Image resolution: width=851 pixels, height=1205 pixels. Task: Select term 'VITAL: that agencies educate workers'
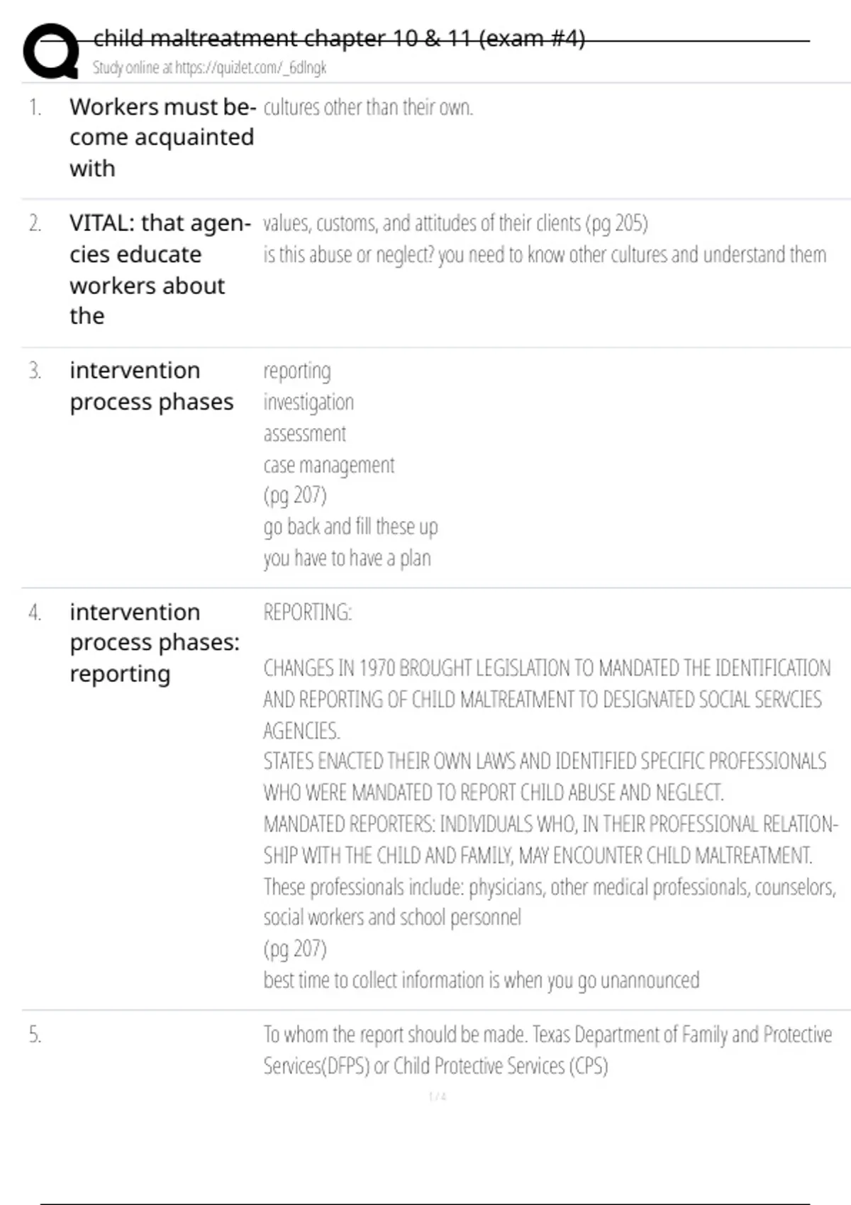point(160,269)
